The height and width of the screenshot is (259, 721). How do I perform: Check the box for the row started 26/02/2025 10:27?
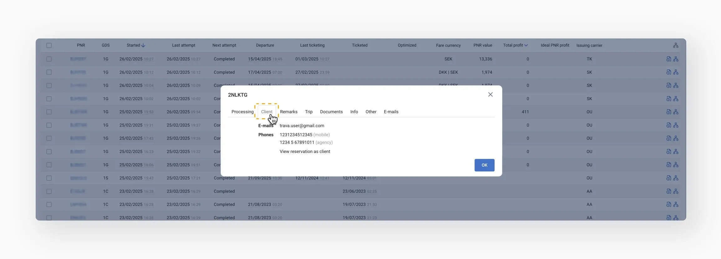(x=49, y=59)
